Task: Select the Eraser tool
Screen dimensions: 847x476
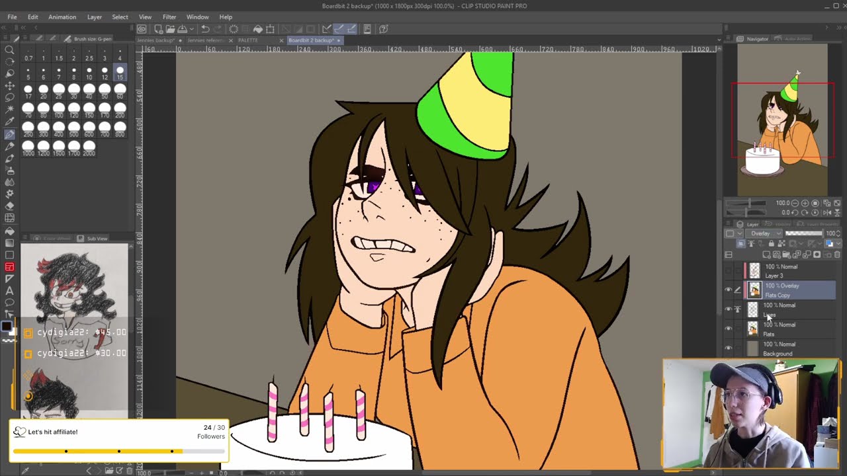Action: 9,206
